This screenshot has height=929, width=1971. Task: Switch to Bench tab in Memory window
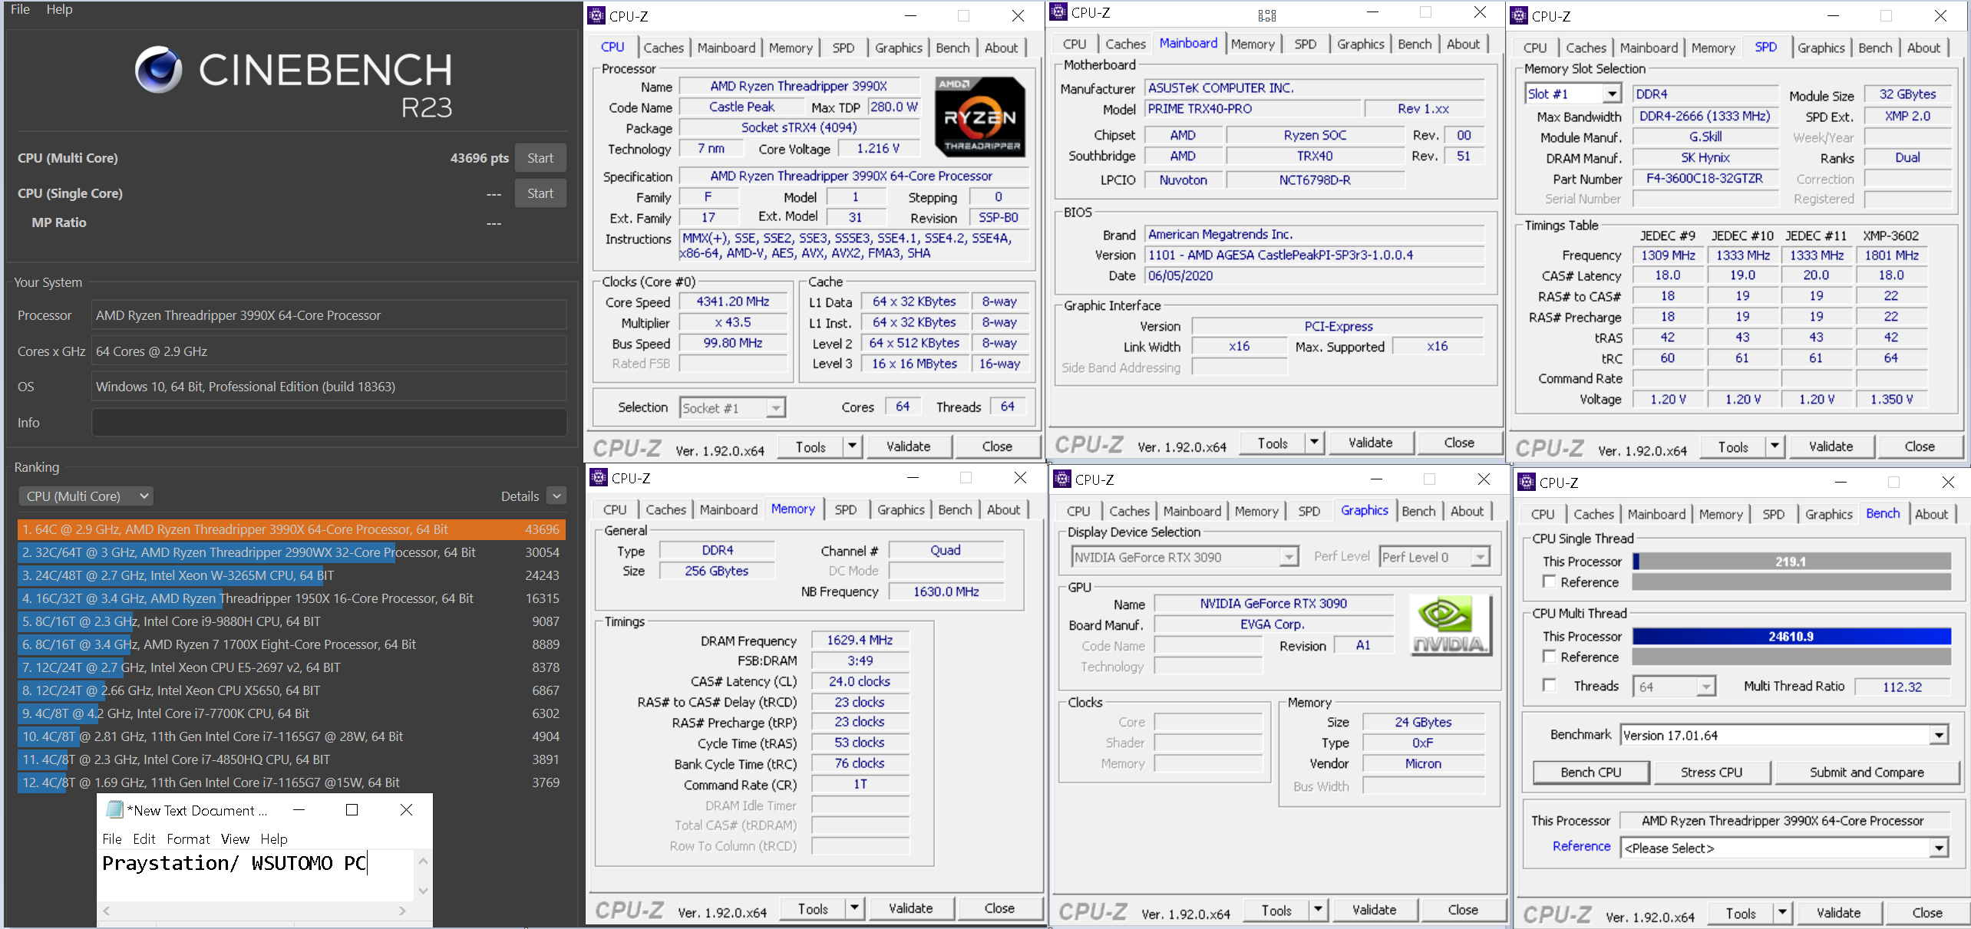[955, 509]
